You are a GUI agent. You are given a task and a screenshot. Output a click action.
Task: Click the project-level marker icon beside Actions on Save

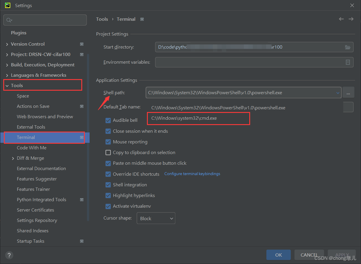coord(82,106)
